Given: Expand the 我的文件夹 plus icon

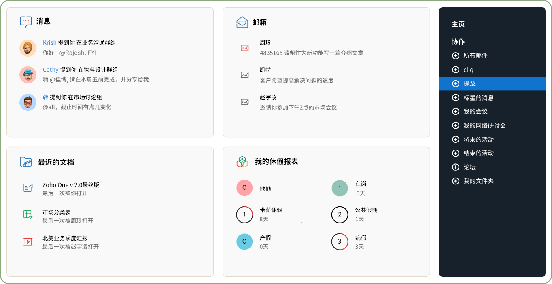Looking at the screenshot, I should [456, 181].
